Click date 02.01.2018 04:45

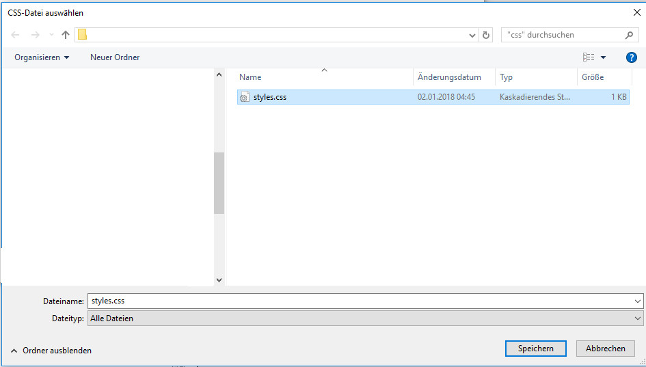pyautogui.click(x=446, y=97)
